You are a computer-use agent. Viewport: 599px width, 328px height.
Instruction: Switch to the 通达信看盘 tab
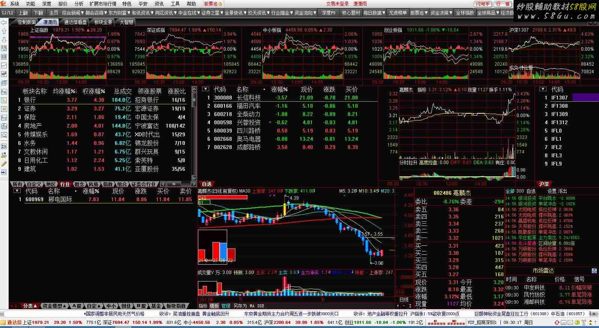(x=75, y=22)
